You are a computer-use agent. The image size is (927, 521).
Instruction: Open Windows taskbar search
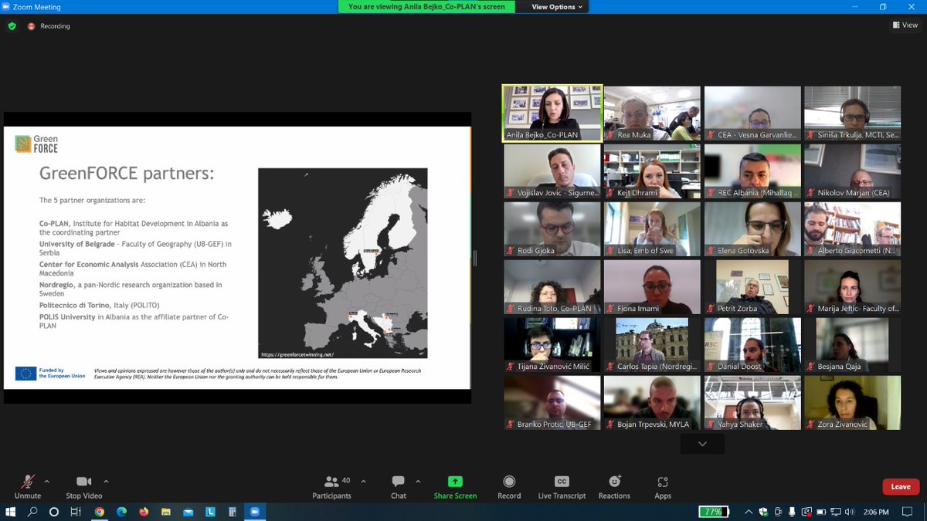tap(32, 511)
